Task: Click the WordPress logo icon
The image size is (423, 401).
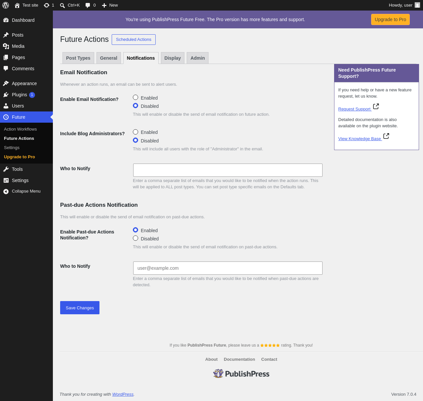Action: pyautogui.click(x=6, y=5)
